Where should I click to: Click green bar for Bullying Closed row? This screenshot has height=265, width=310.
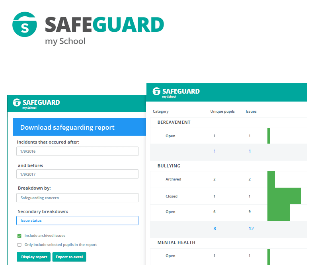click(x=284, y=196)
